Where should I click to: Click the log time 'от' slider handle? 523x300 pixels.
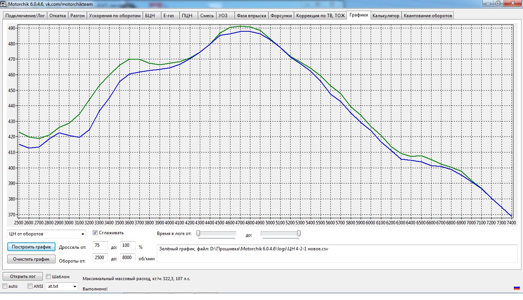click(198, 233)
